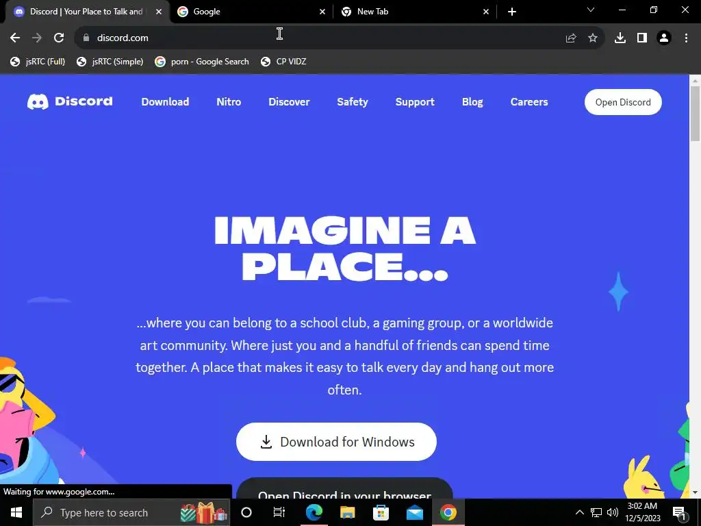The height and width of the screenshot is (526, 701).
Task: Open the Chrome three-dot menu
Action: point(686,38)
